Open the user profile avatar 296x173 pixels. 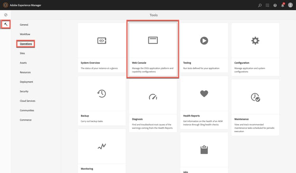[x=290, y=5]
